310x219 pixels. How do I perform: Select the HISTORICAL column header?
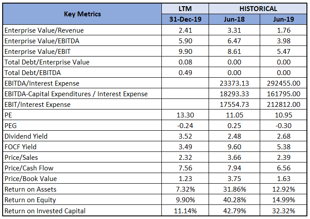pos(258,9)
